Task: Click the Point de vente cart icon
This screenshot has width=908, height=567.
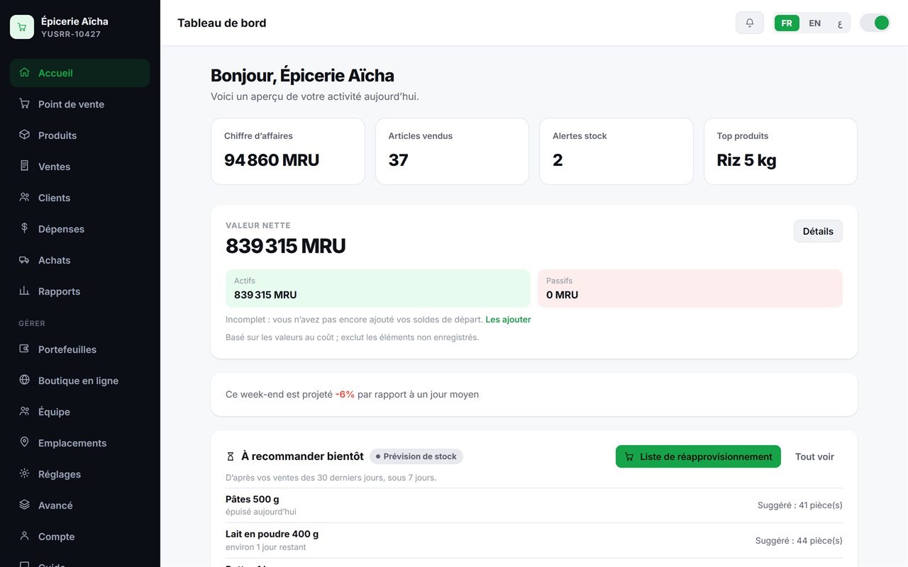Action: click(x=24, y=103)
